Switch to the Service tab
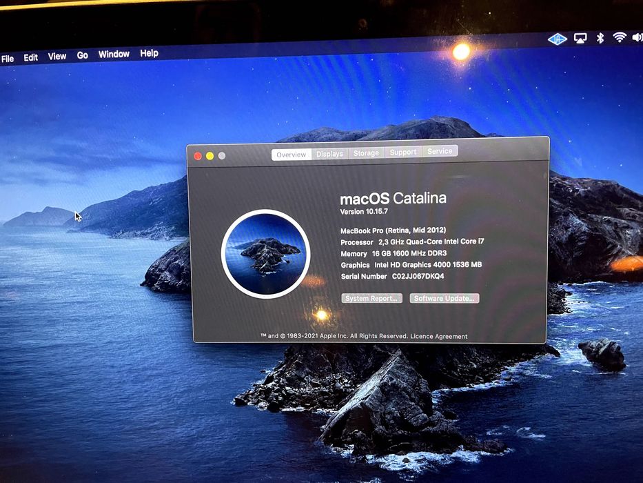This screenshot has height=483, width=643. click(440, 151)
